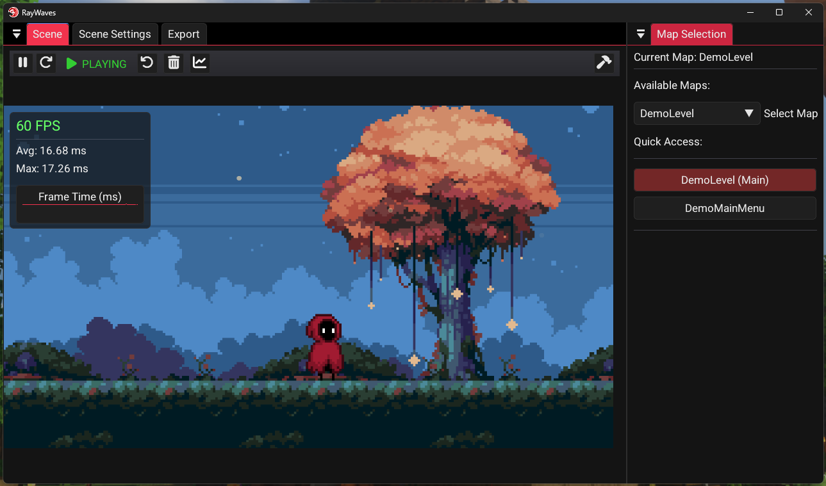The width and height of the screenshot is (826, 486).
Task: Open the Scene Settings tab
Action: (x=115, y=34)
